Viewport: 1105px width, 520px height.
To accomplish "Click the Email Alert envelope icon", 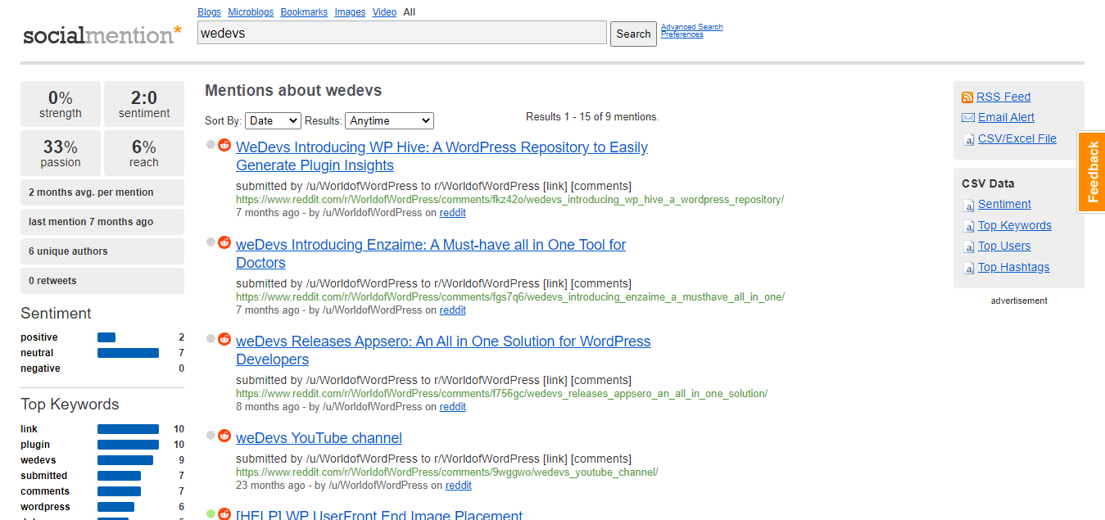I will [967, 118].
